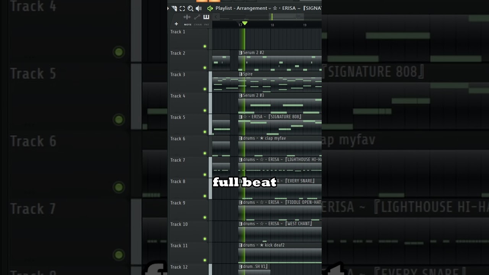489x275 pixels.
Task: Select the Track 3 label
Action: click(178, 74)
